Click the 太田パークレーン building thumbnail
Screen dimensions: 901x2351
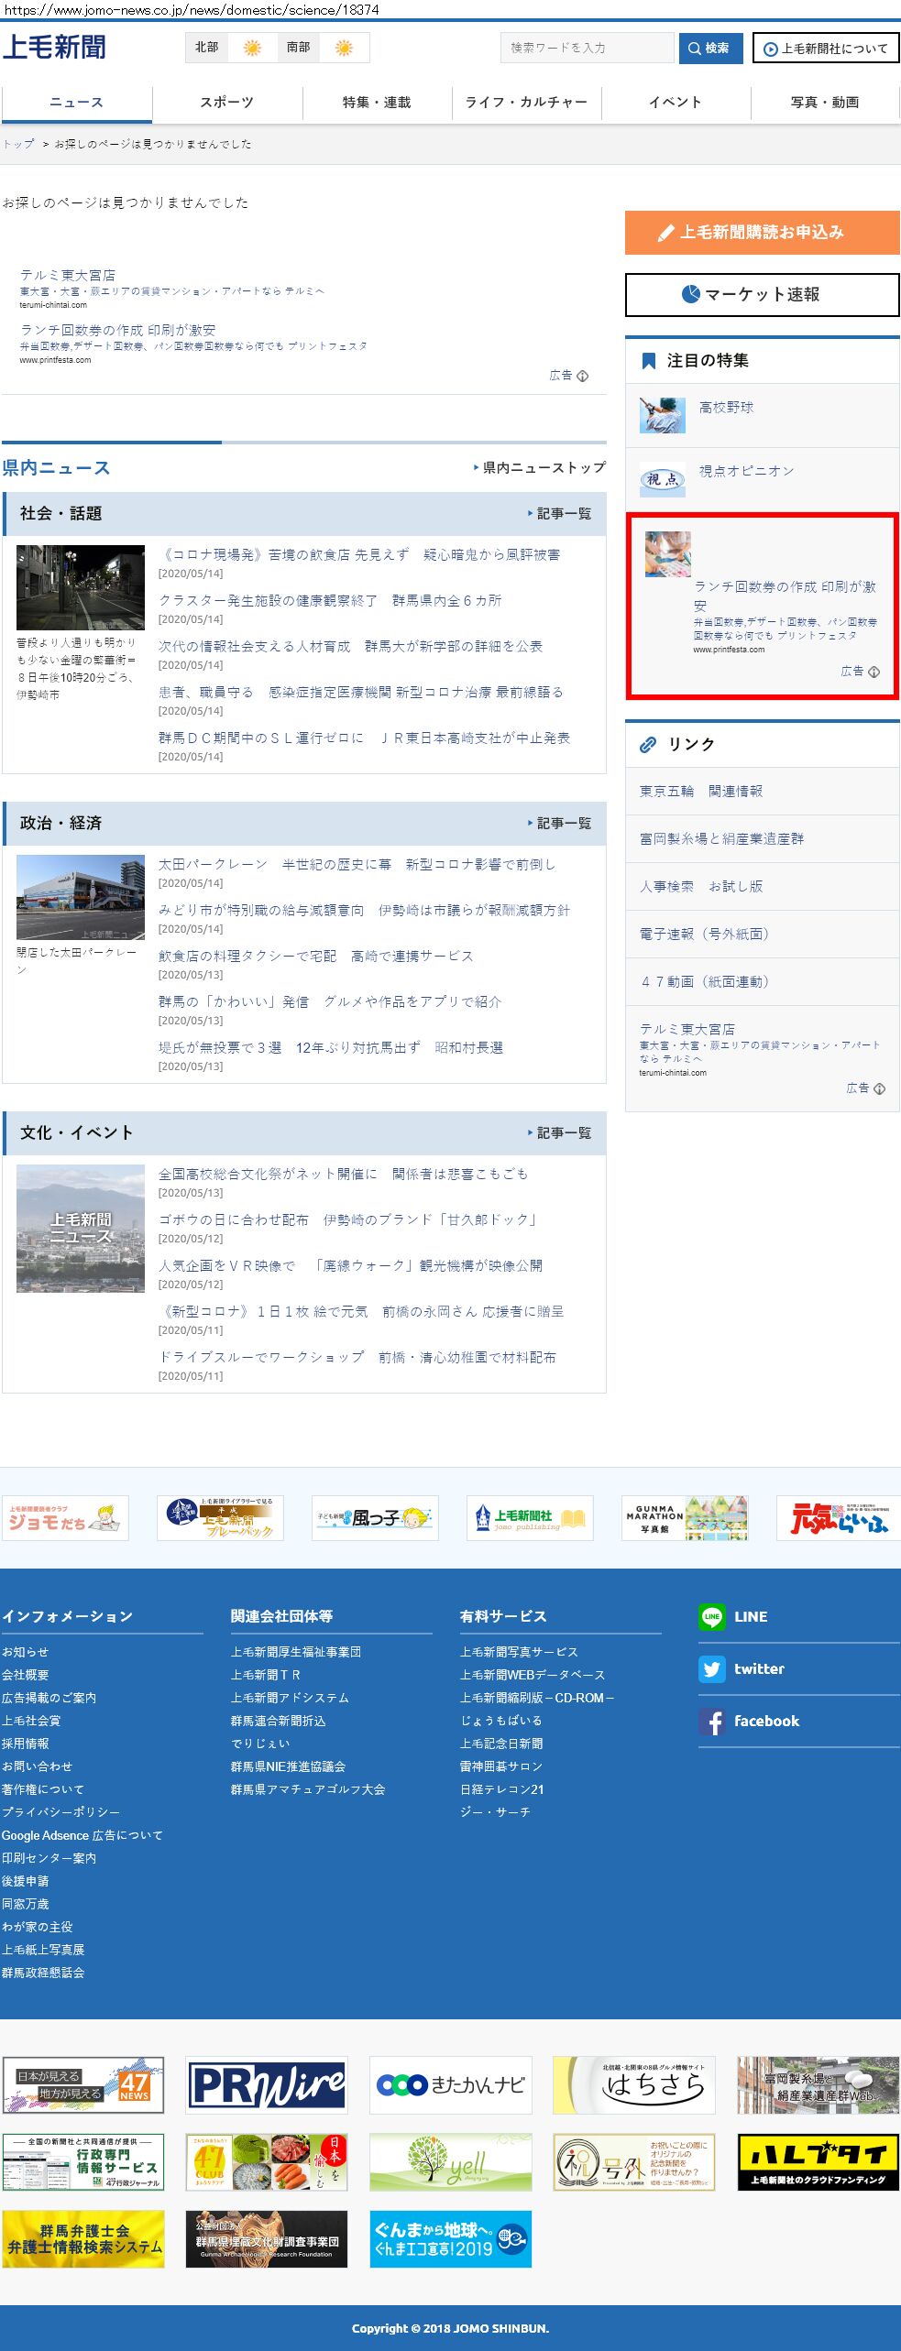point(81,897)
